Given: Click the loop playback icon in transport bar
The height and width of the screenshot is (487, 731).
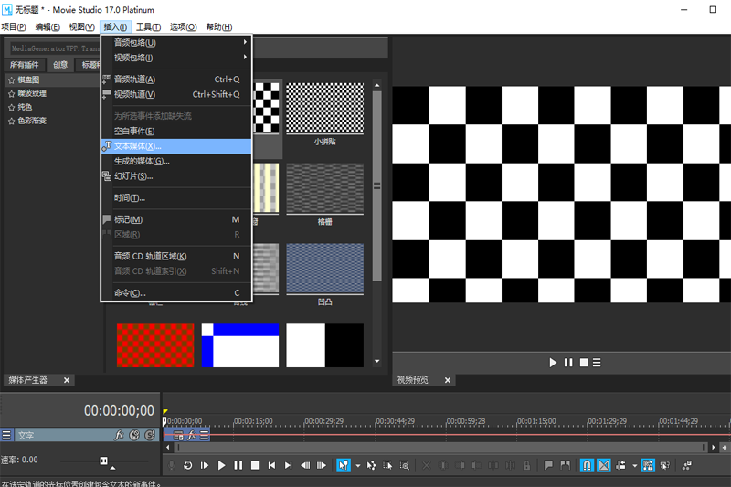Looking at the screenshot, I should (187, 465).
